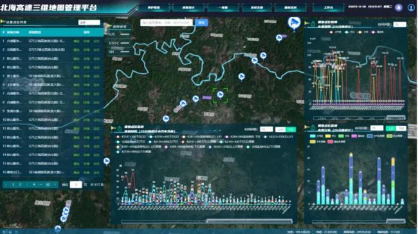Click the page jump input field in the pagination
The width and height of the screenshot is (418, 234).
(x=76, y=184)
